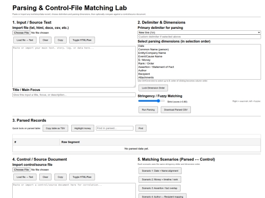265x198 pixels.
Task: Click Highlight money button
Action: click(x=82, y=128)
